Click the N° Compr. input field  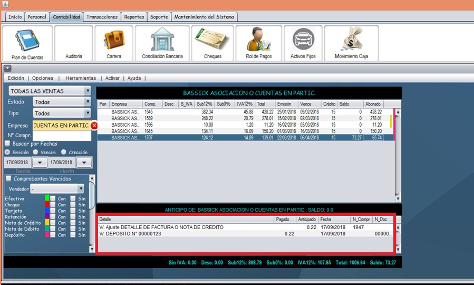pos(62,136)
